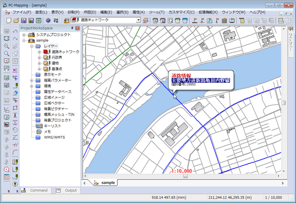This screenshot has height=203, width=296.
Task: Expand the 建物 layer node
Action: coord(39,63)
